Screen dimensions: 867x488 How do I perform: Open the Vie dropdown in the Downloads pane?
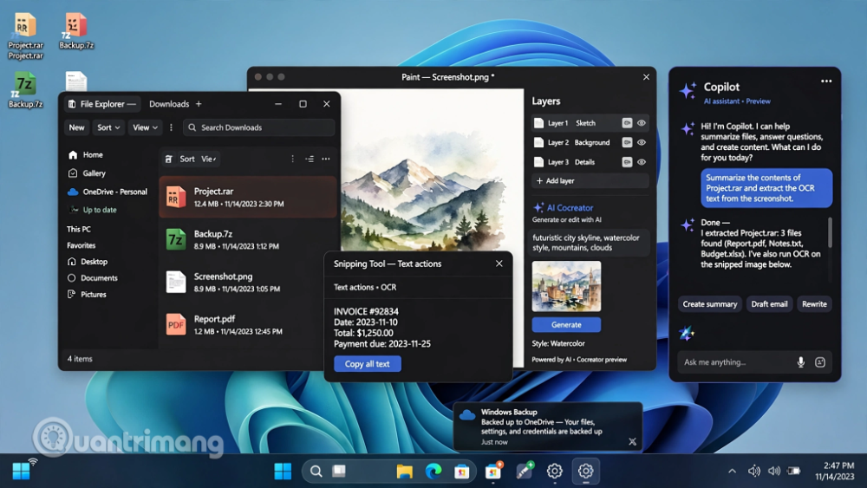pos(208,159)
